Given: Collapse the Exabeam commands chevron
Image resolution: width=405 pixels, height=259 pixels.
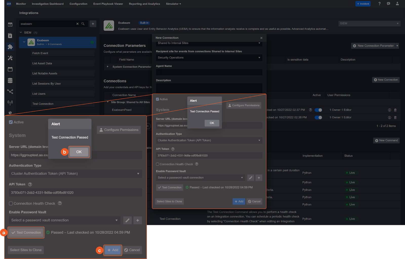Looking at the screenshot, I should pyautogui.click(x=24, y=42).
